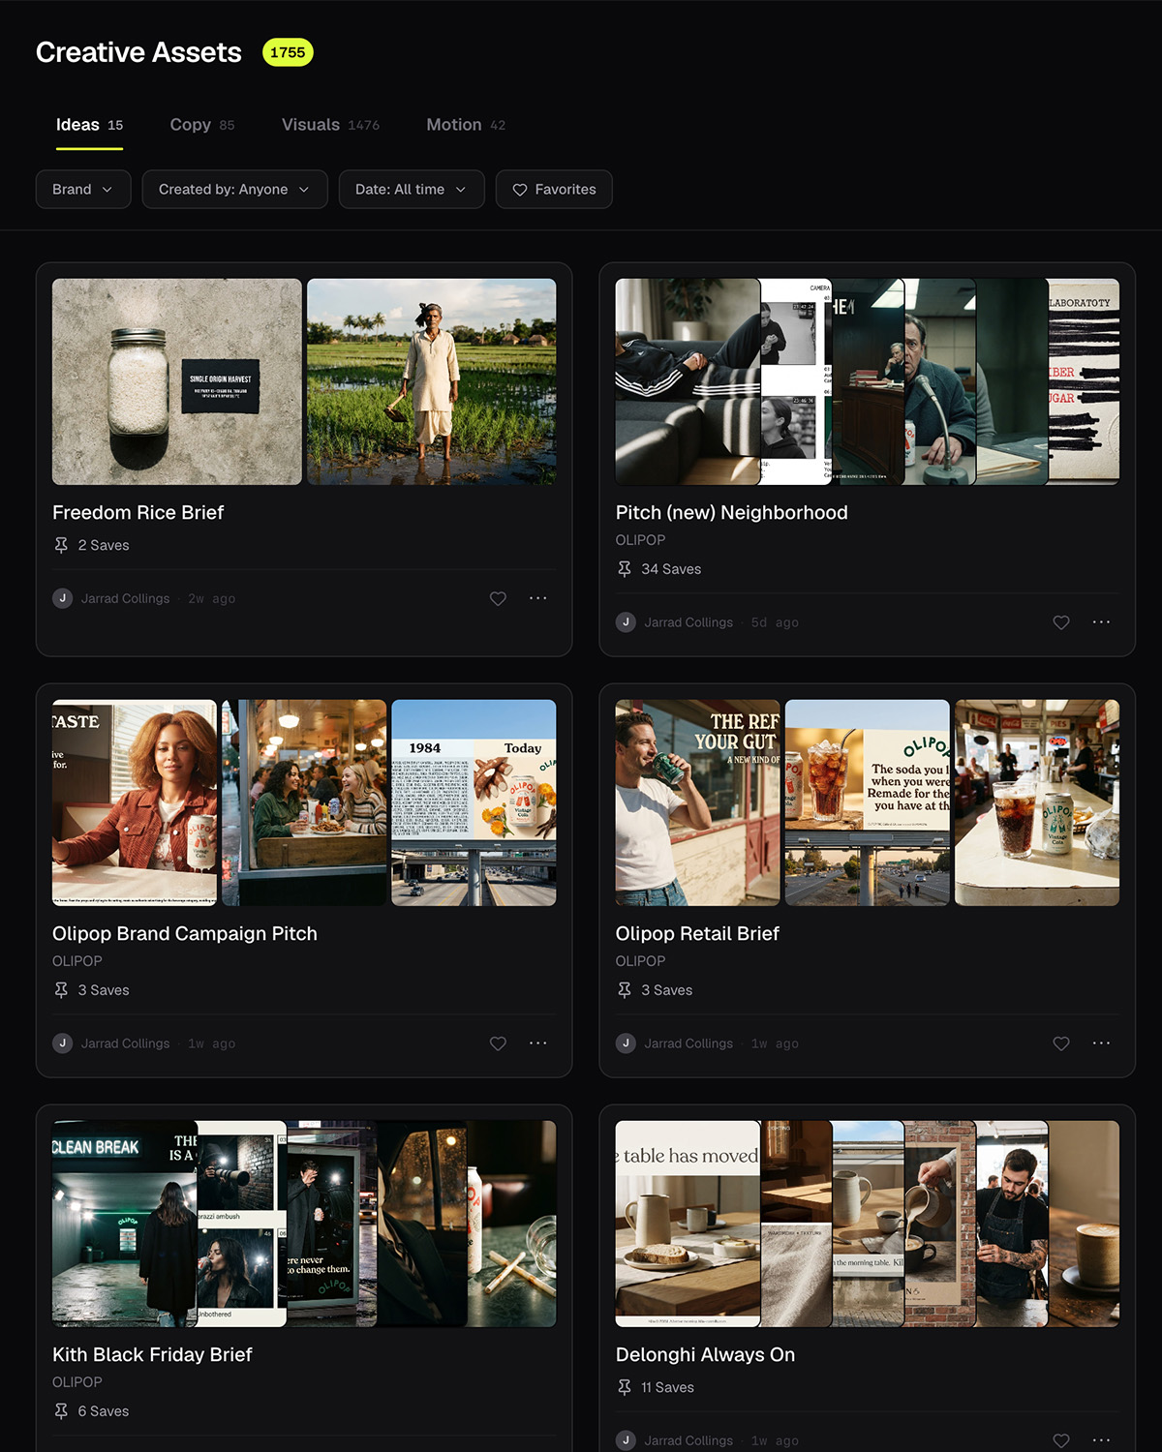The height and width of the screenshot is (1452, 1162).
Task: Click OLIPOP label under Olipop Brand Campaign Pitch
Action: [x=77, y=961]
